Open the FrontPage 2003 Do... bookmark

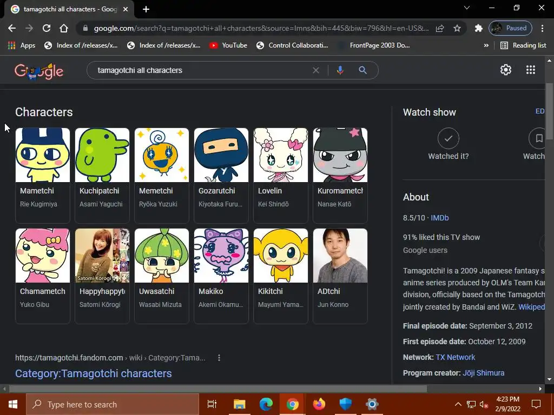click(374, 45)
